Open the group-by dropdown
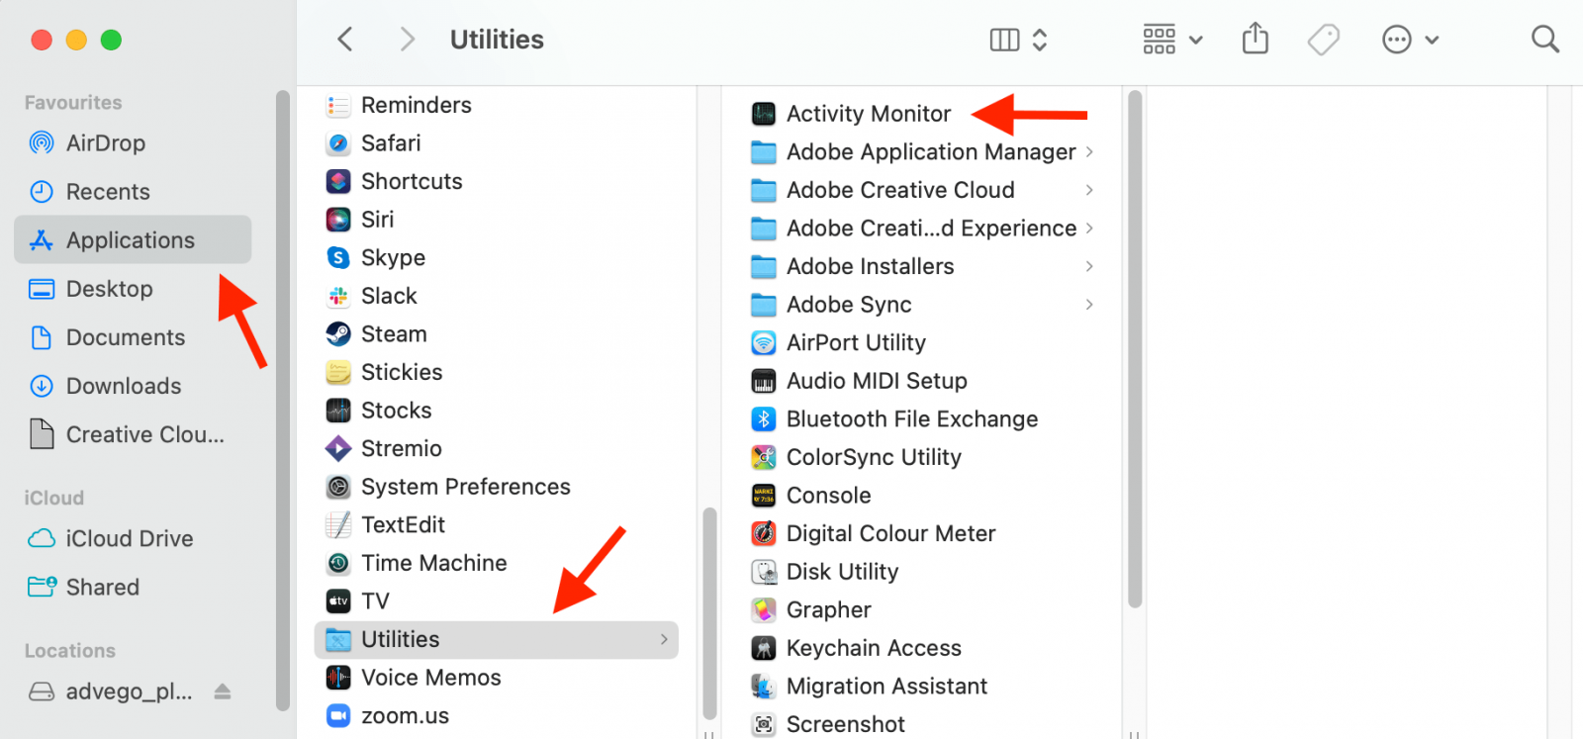1583x739 pixels. 1172,40
